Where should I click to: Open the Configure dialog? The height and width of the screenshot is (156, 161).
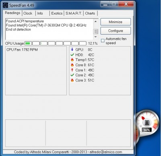pyautogui.click(x=116, y=31)
